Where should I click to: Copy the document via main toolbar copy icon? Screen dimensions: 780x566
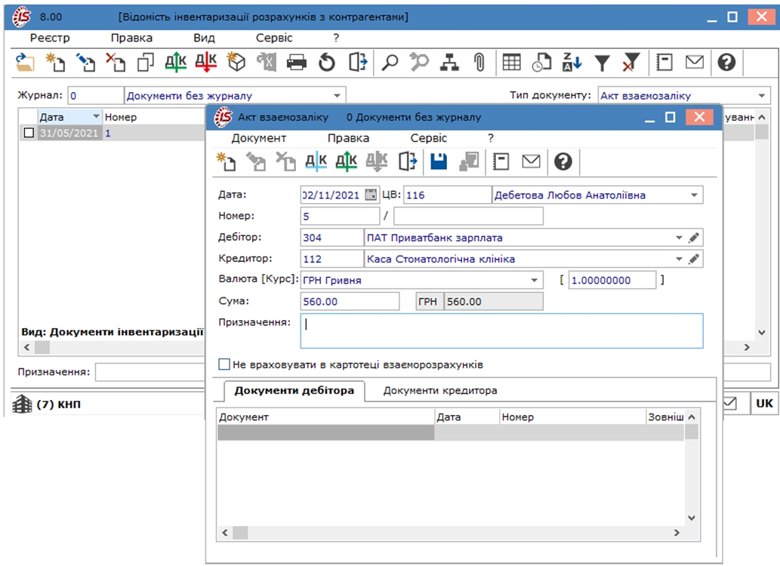click(x=146, y=63)
